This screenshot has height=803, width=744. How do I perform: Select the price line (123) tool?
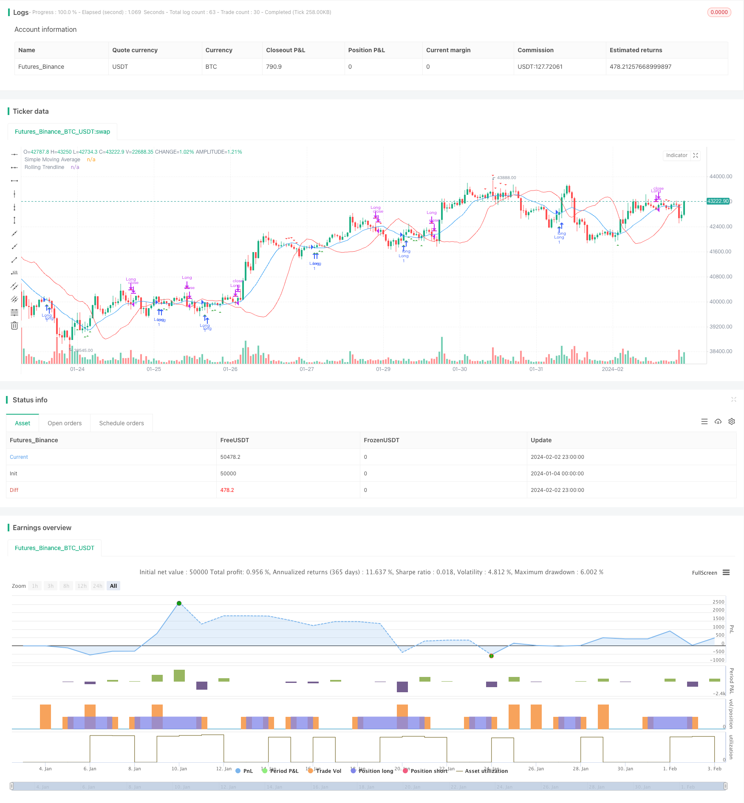pos(14,273)
